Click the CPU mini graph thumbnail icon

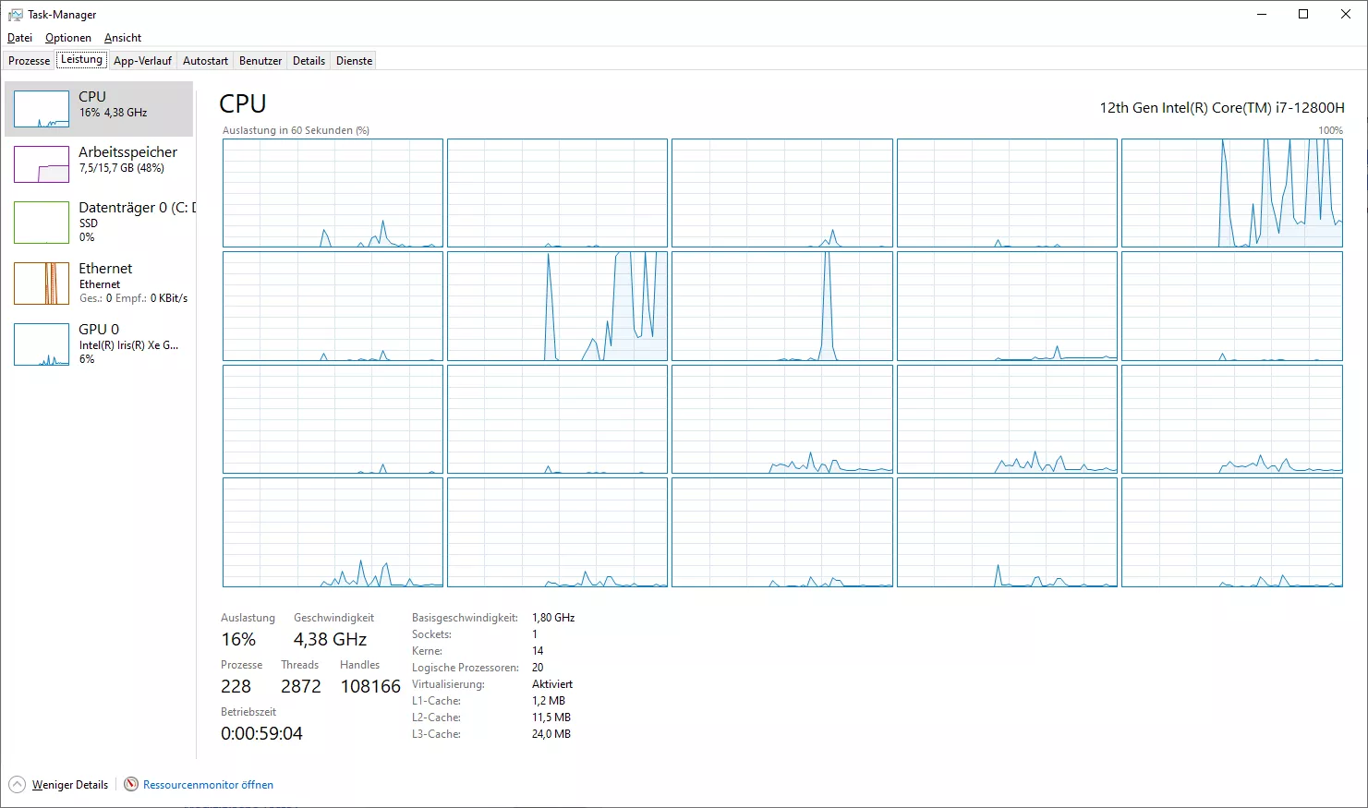[x=42, y=109]
